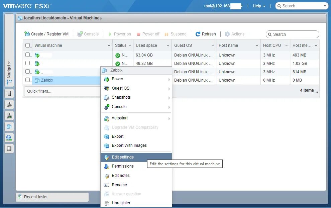Check the box for the 614 MB VM row

[x=28, y=71]
